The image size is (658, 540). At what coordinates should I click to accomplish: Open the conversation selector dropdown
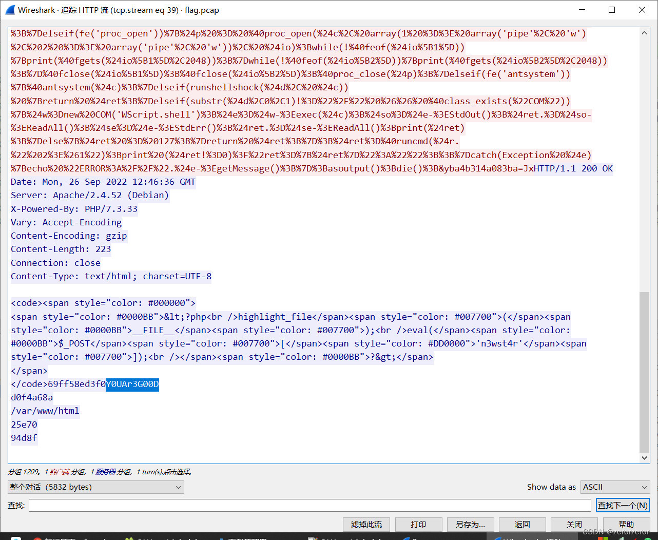[x=96, y=487]
